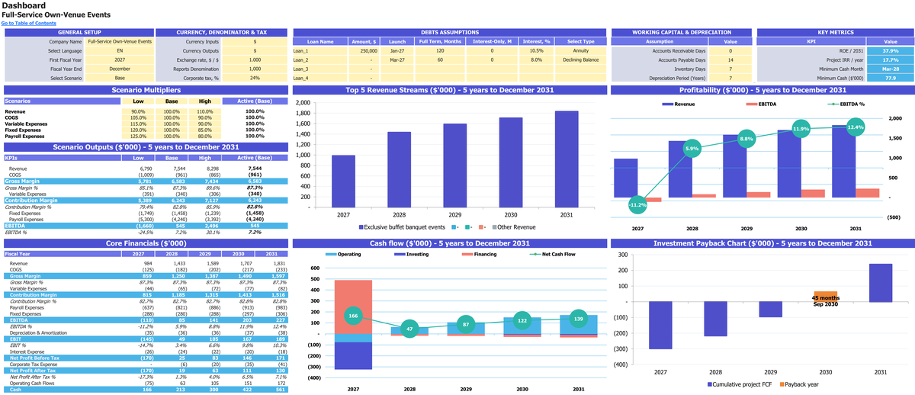Select the Loan_2 launch cell Mar-27
The image size is (915, 395).
coord(397,59)
